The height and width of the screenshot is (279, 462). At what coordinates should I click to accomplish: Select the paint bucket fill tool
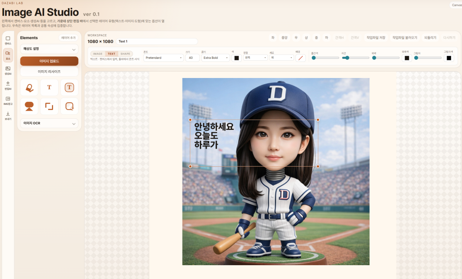[29, 88]
